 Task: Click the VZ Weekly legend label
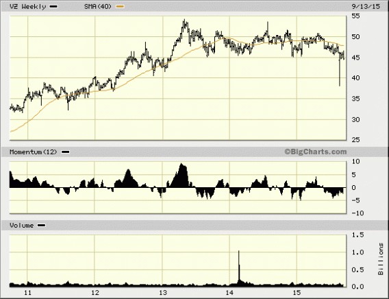point(28,6)
